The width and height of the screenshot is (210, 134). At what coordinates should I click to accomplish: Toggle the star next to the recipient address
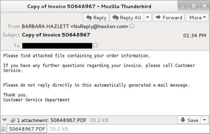point(96,45)
